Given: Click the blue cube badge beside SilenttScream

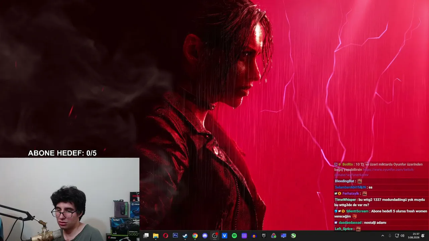Looking at the screenshot, I should [336, 211].
